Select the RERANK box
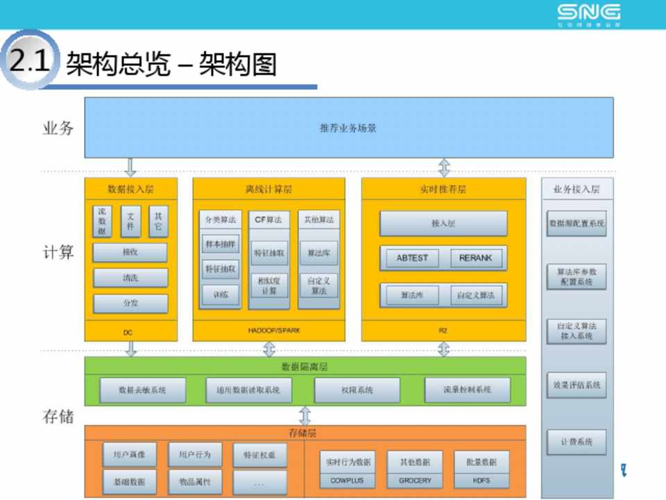 coord(475,258)
